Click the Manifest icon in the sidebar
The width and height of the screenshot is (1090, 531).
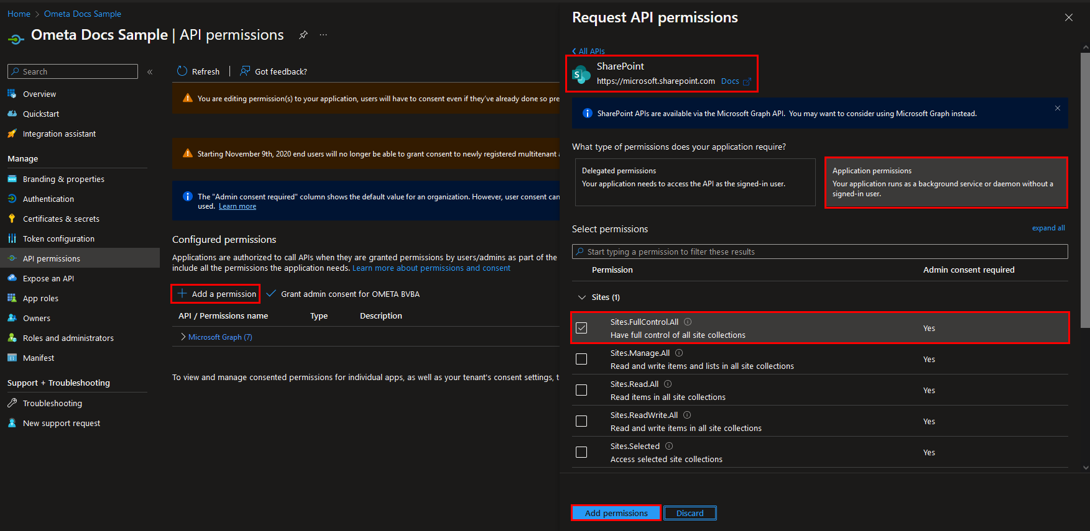(12, 358)
